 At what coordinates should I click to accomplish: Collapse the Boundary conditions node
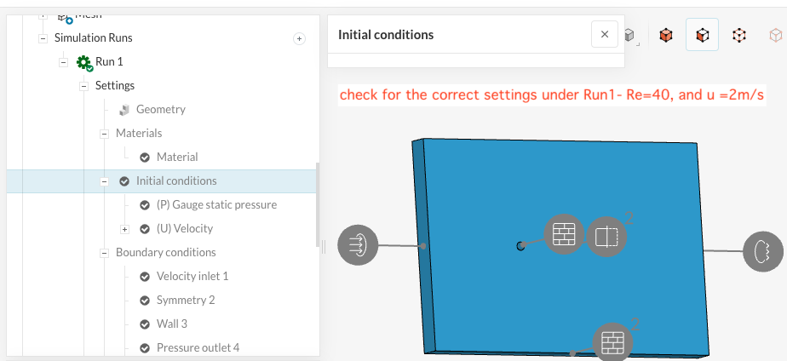(x=104, y=253)
